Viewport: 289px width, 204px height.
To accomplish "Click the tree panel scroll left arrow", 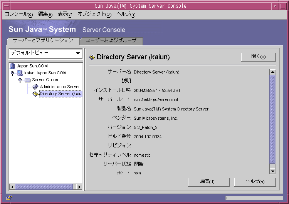I will pos(12,187).
